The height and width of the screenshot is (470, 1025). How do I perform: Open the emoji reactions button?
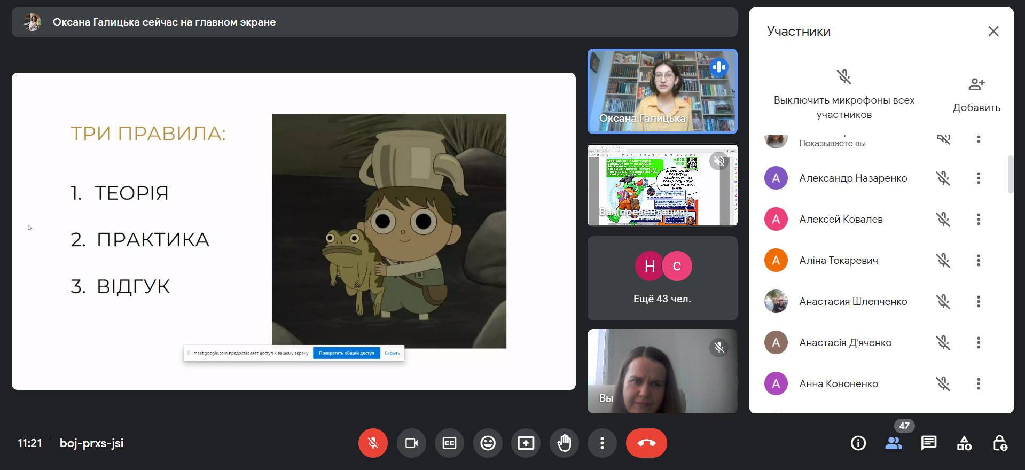(488, 443)
